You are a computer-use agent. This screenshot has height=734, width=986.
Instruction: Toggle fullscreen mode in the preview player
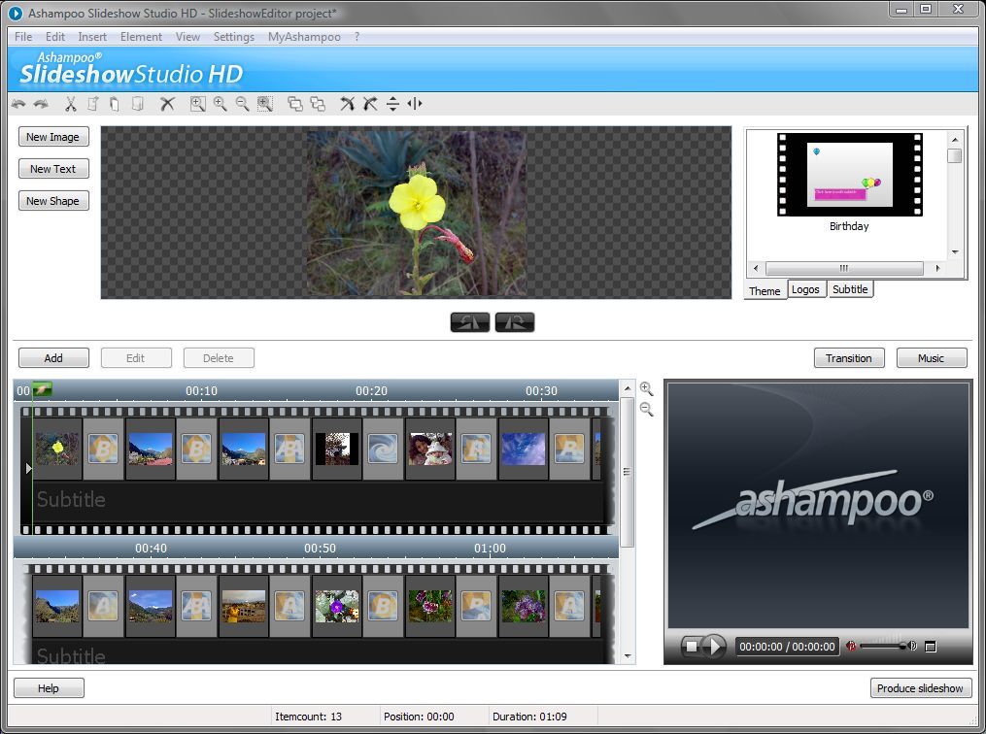tap(932, 646)
